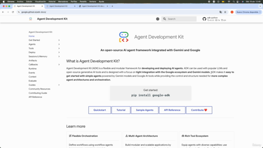Bookmark this page with the star icon

click(x=225, y=12)
